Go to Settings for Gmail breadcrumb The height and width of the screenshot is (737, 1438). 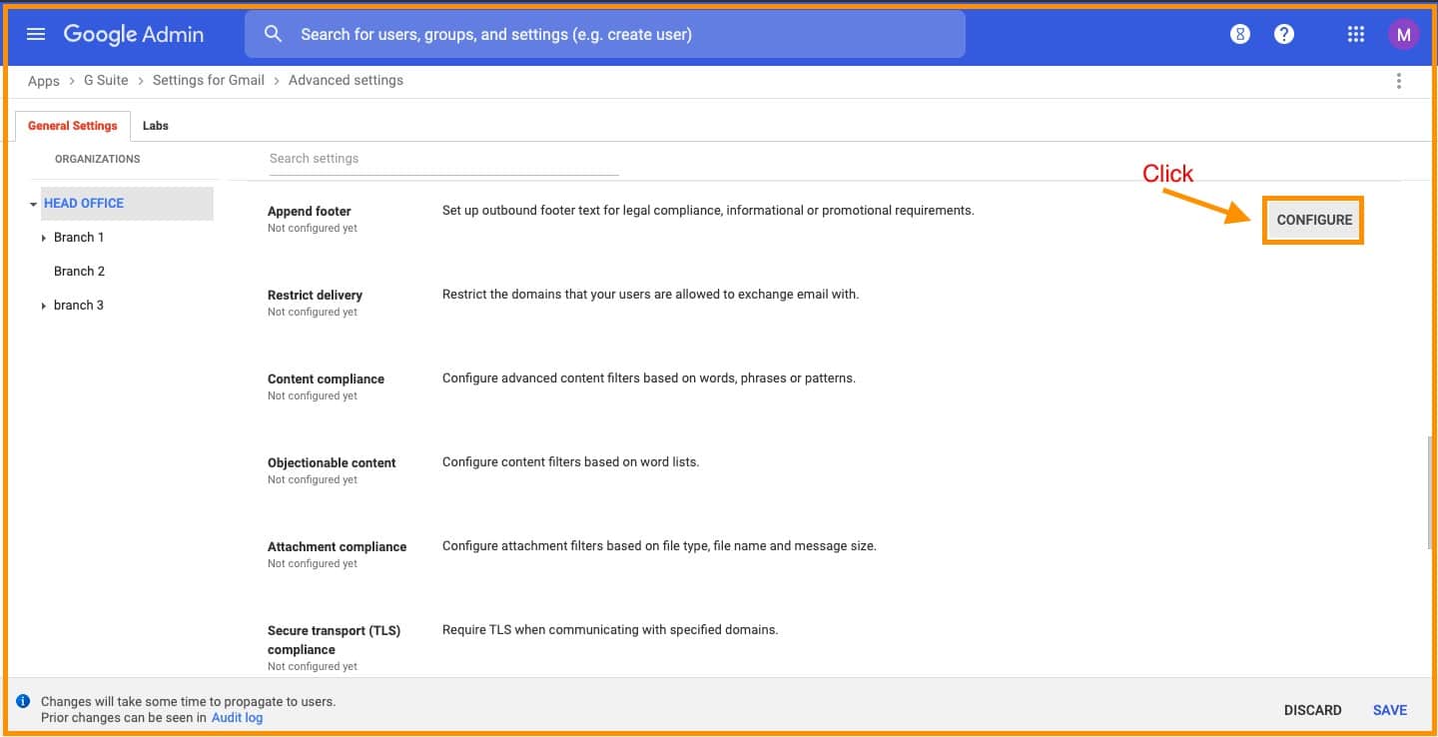208,80
